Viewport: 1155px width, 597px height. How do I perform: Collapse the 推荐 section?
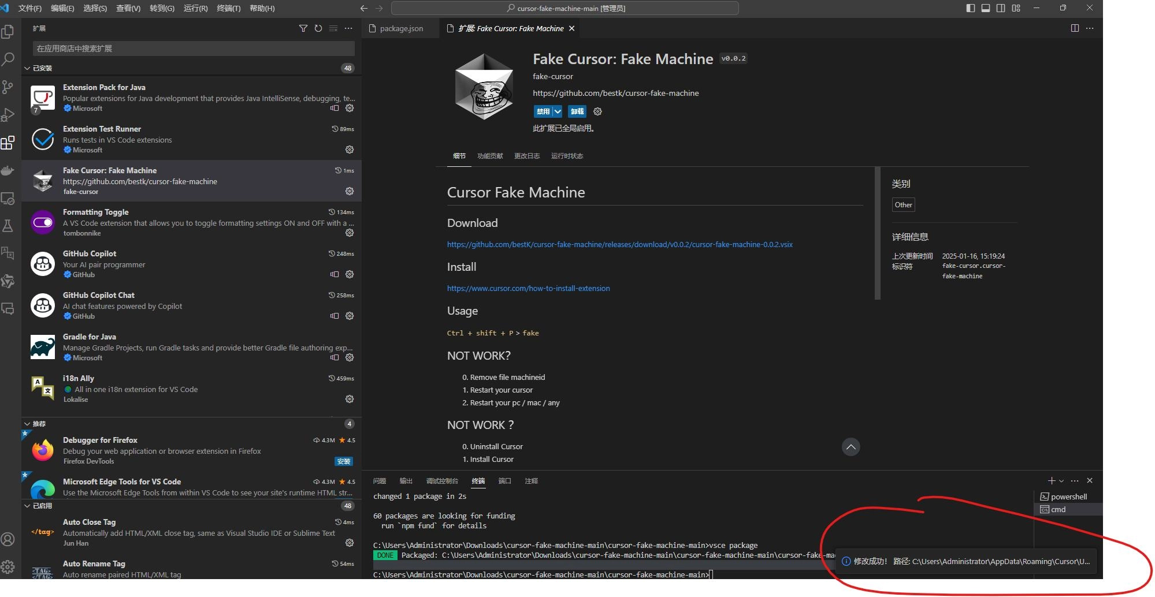click(x=27, y=424)
